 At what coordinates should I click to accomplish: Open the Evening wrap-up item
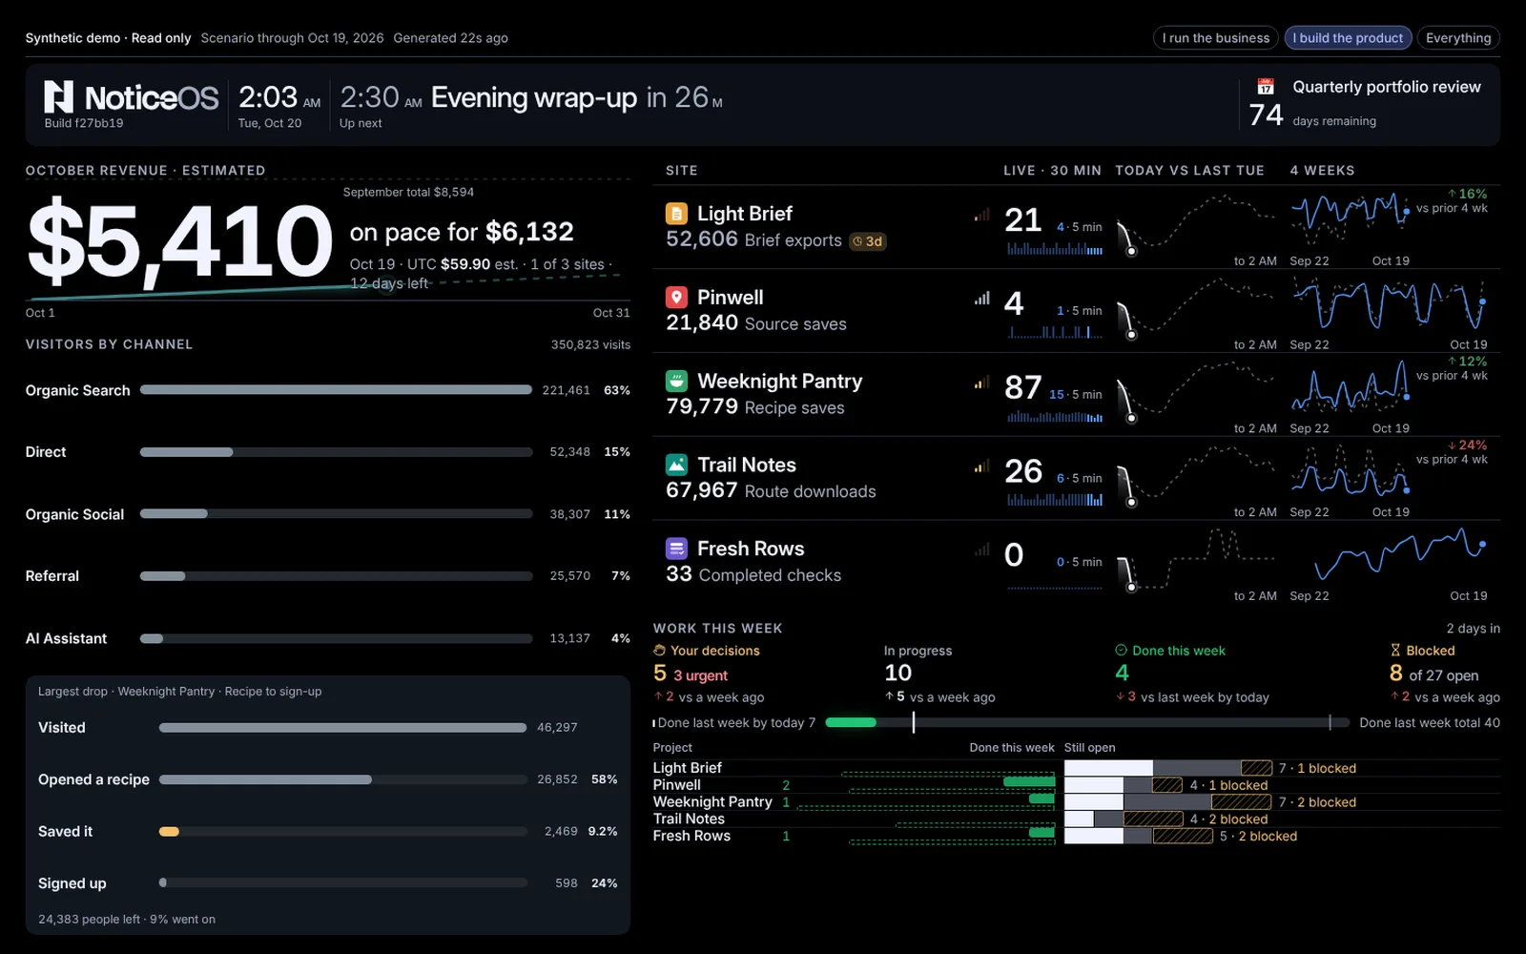click(534, 97)
